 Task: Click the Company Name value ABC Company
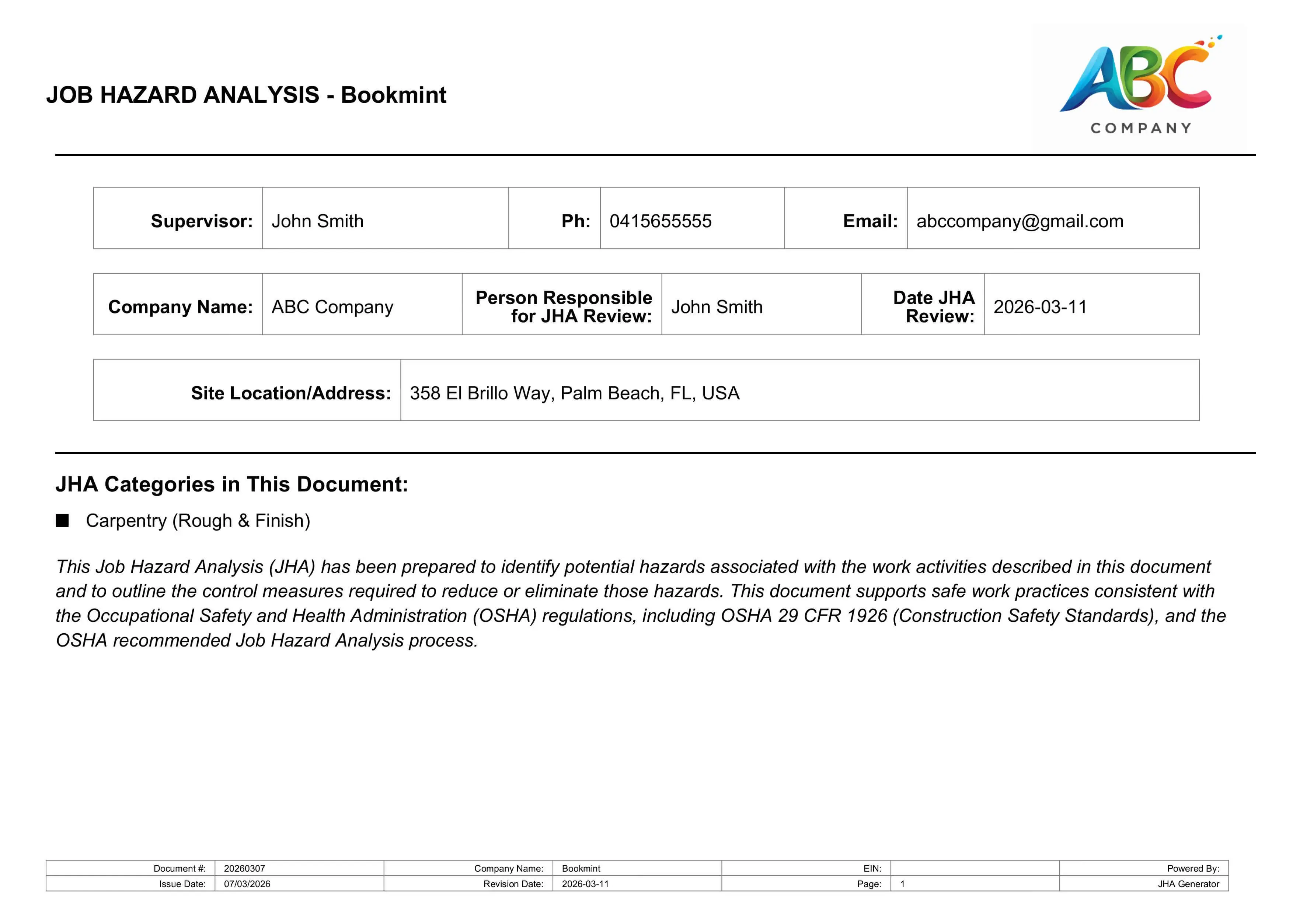332,307
